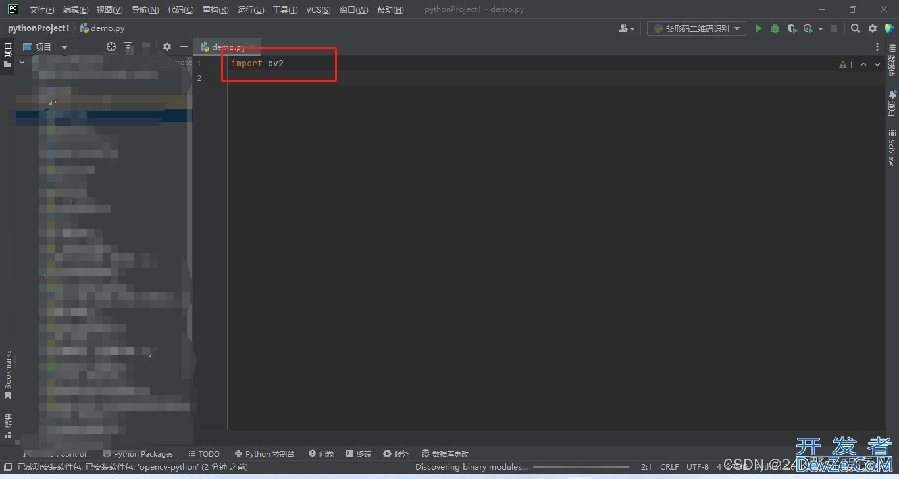Screen dimensions: 899x479
Task: Open 终端 terminal tool window
Action: (359, 454)
